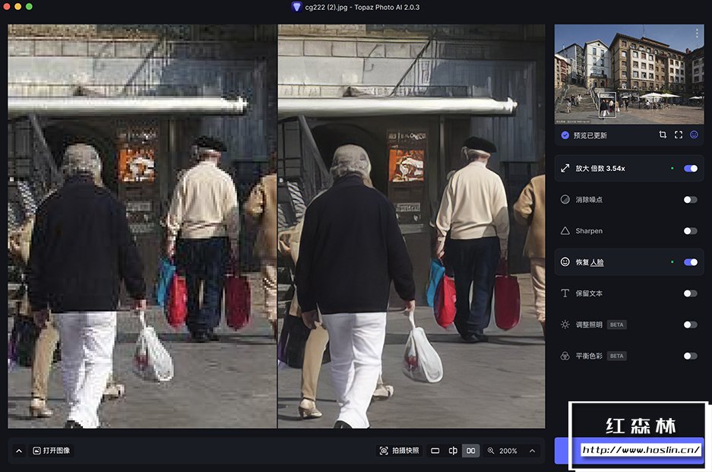Screen dimensions: 712x472
Task: Enable the 平衡色彩 color balance switch
Action: (690, 356)
